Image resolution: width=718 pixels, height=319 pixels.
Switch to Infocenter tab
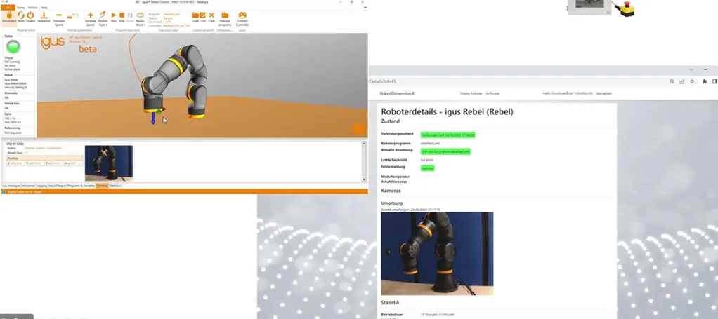click(28, 186)
